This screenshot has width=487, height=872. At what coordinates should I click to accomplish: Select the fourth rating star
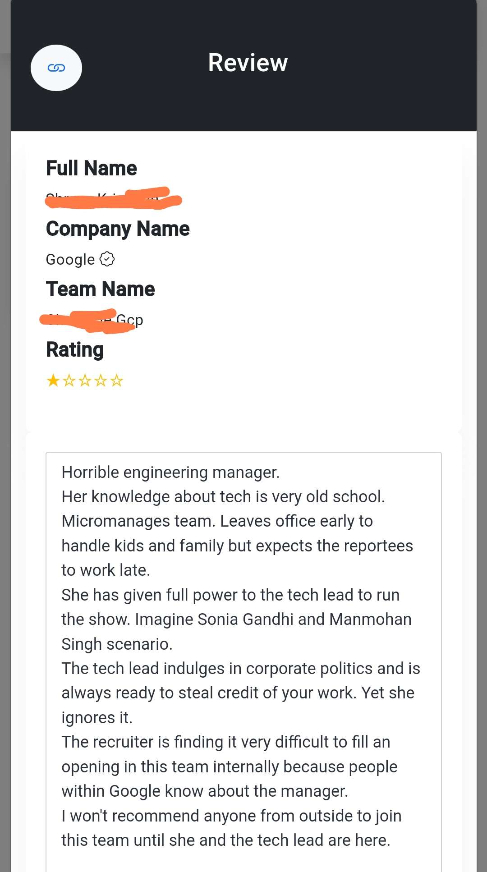101,381
